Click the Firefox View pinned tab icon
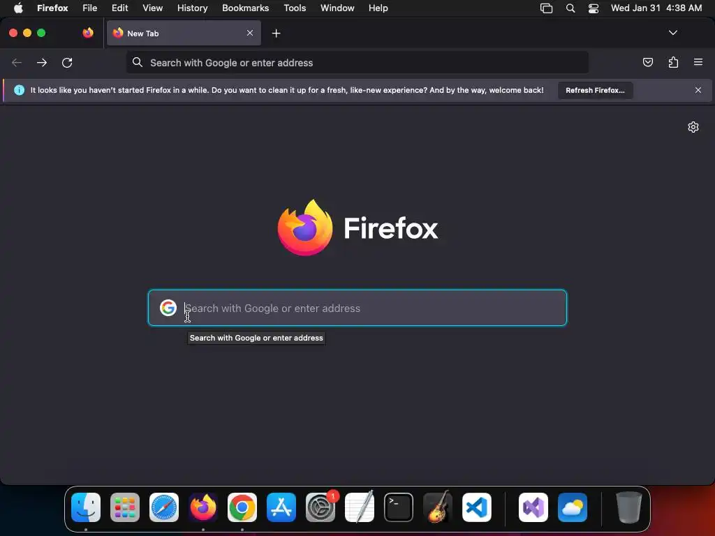The height and width of the screenshot is (536, 715). coord(88,33)
